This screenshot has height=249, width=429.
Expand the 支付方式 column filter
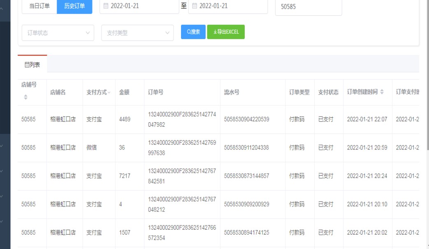[109, 93]
